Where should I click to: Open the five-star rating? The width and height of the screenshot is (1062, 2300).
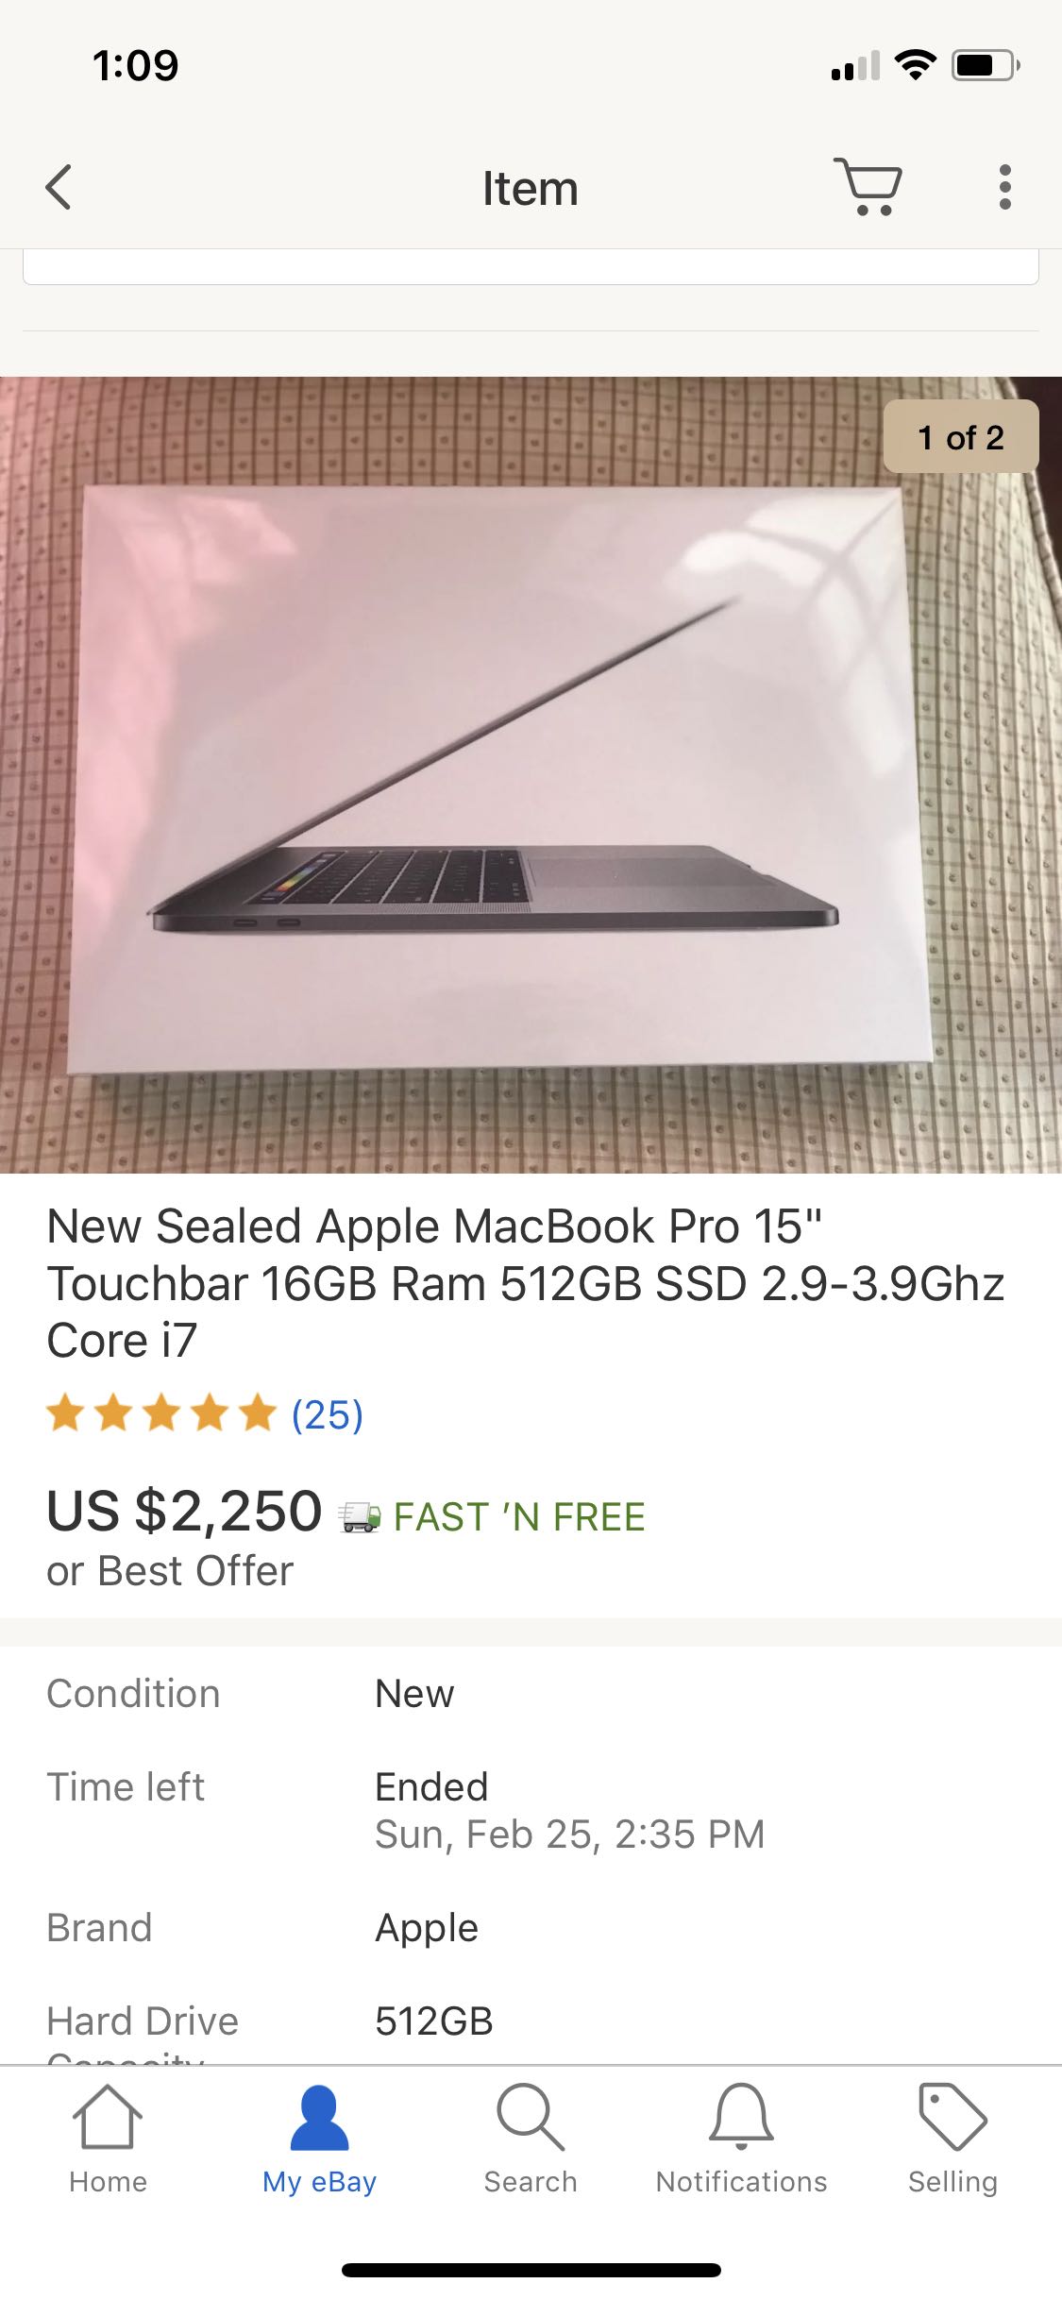point(161,1414)
